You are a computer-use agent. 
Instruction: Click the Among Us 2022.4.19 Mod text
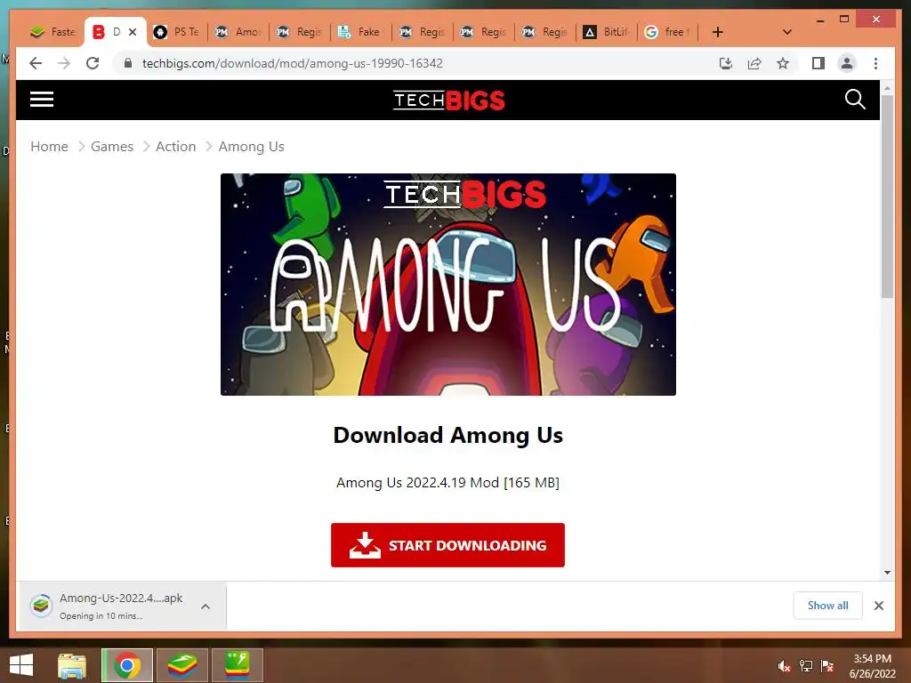[x=448, y=483]
